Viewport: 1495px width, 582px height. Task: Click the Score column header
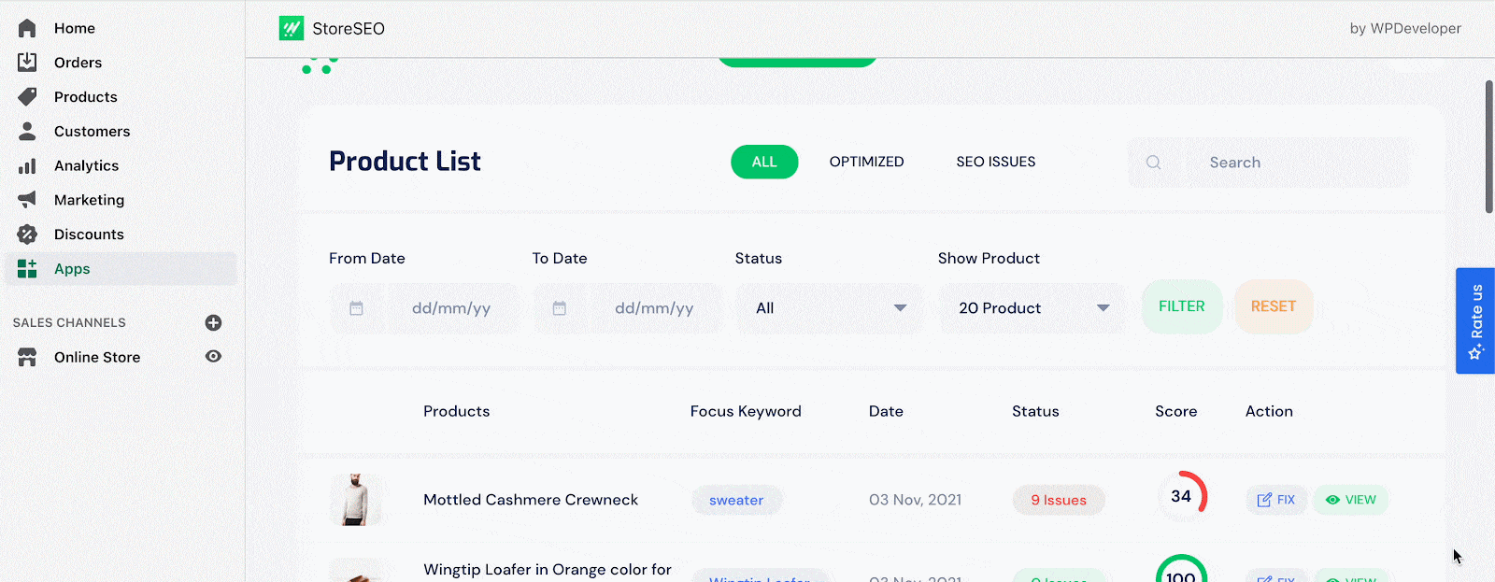point(1175,411)
